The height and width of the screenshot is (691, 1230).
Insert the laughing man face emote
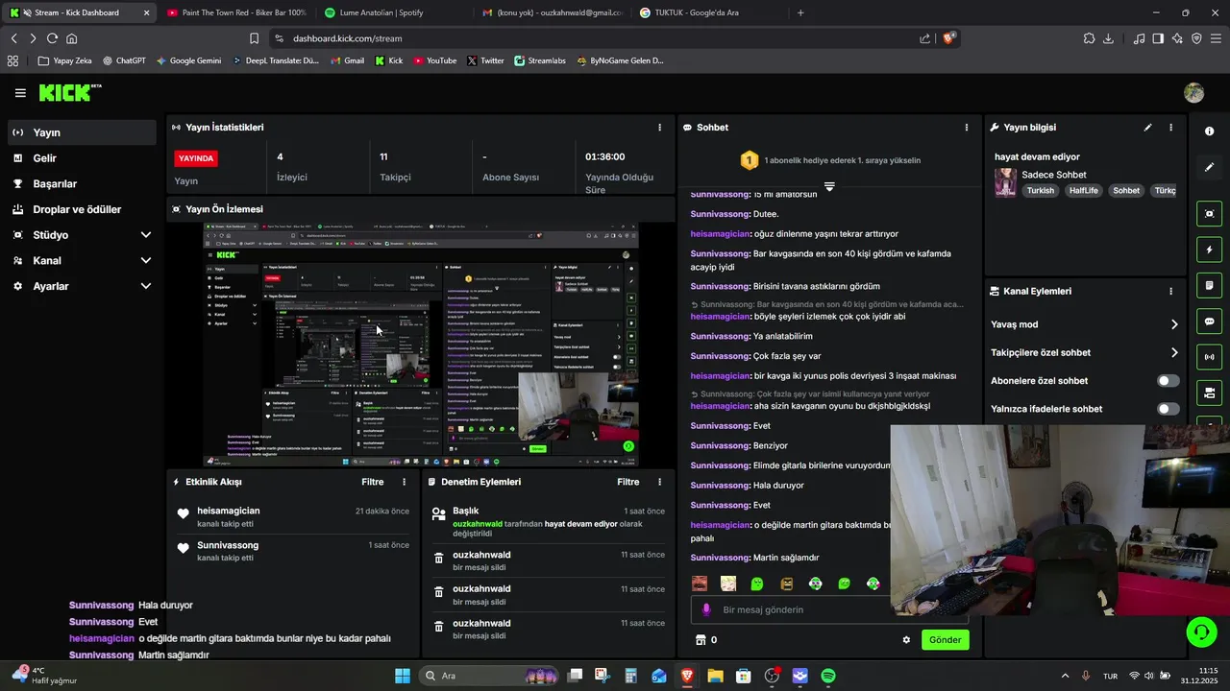coord(700,583)
